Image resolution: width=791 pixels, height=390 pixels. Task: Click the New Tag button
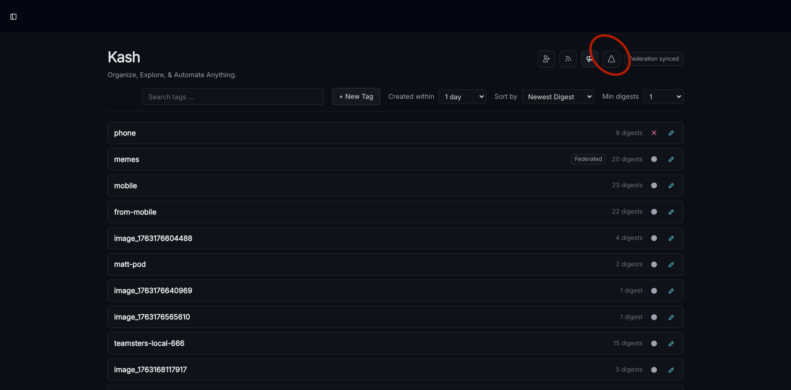tap(356, 97)
